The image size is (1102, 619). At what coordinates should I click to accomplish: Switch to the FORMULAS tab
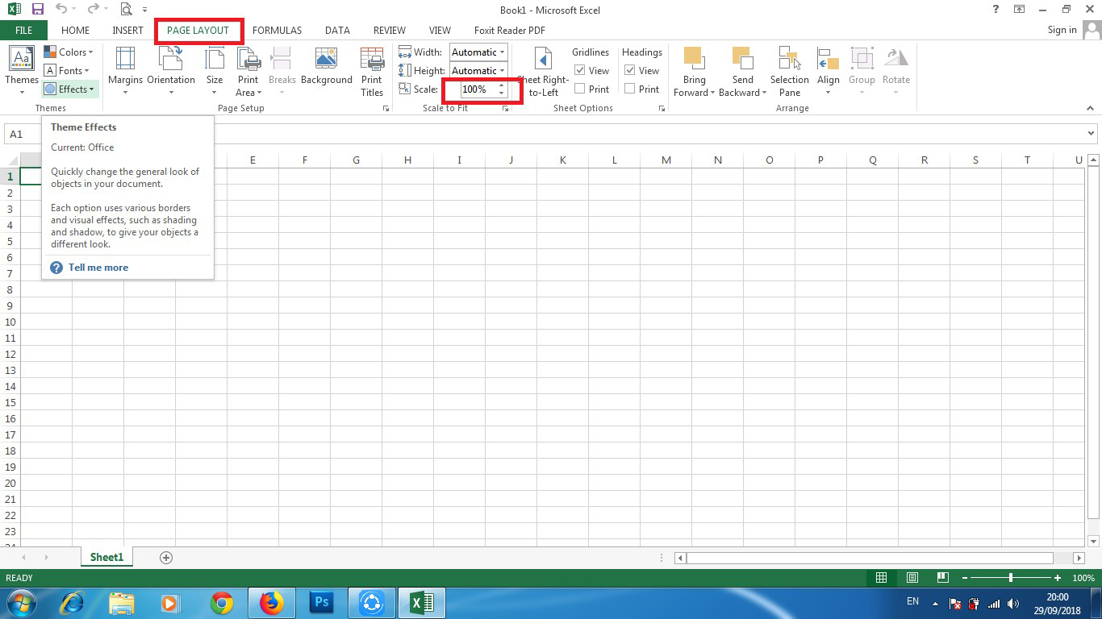277,31
